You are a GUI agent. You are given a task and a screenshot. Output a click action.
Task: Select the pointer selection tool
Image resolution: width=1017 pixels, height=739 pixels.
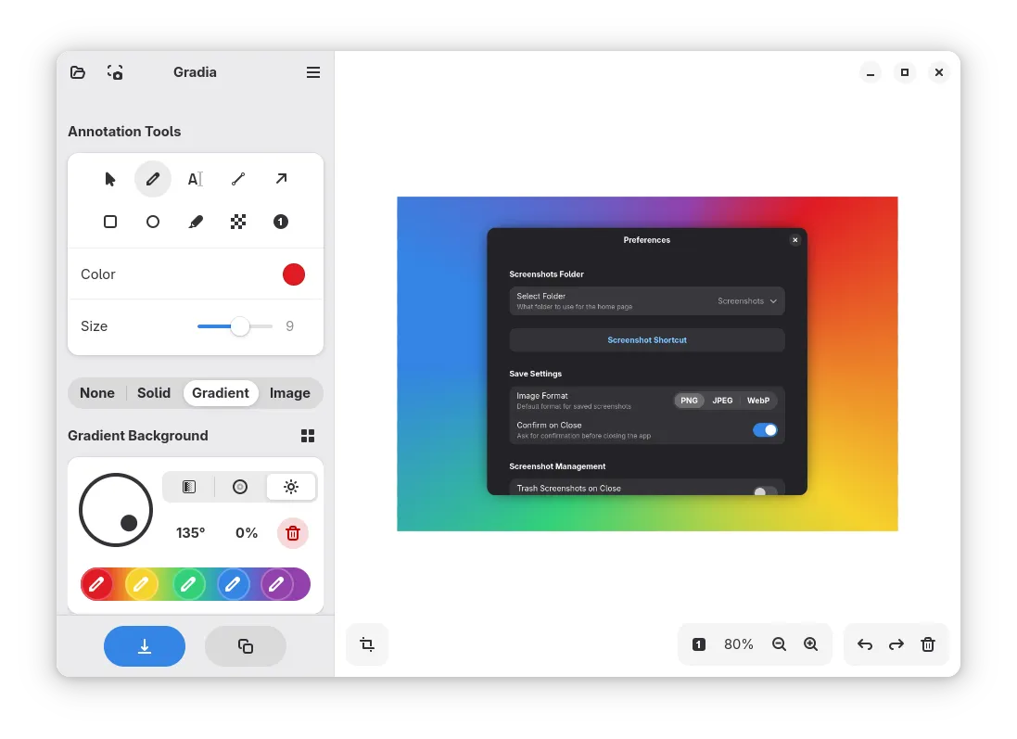[x=110, y=179]
